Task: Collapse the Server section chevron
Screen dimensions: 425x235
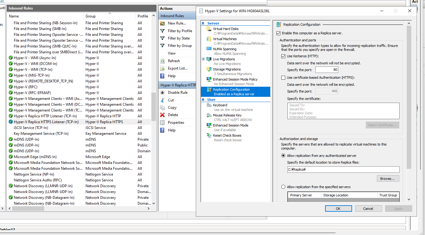Action: (x=203, y=23)
